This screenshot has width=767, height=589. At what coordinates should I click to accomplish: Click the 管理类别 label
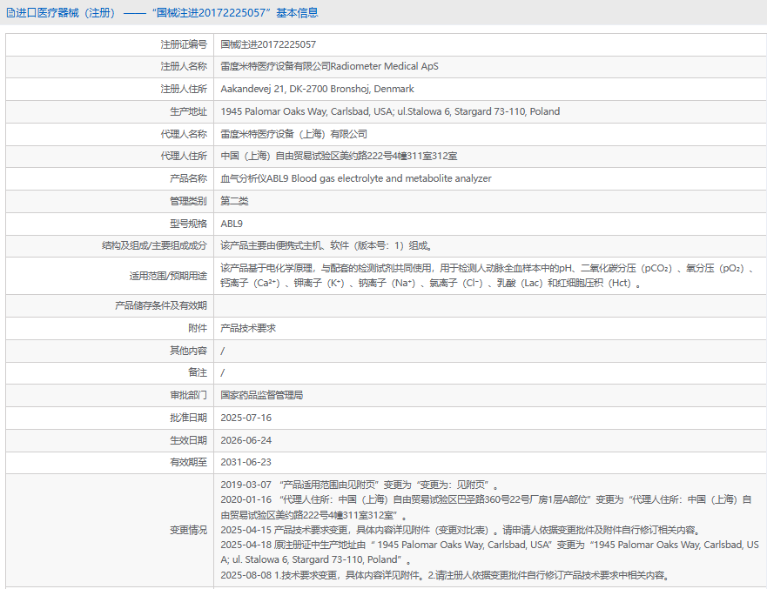(x=188, y=201)
